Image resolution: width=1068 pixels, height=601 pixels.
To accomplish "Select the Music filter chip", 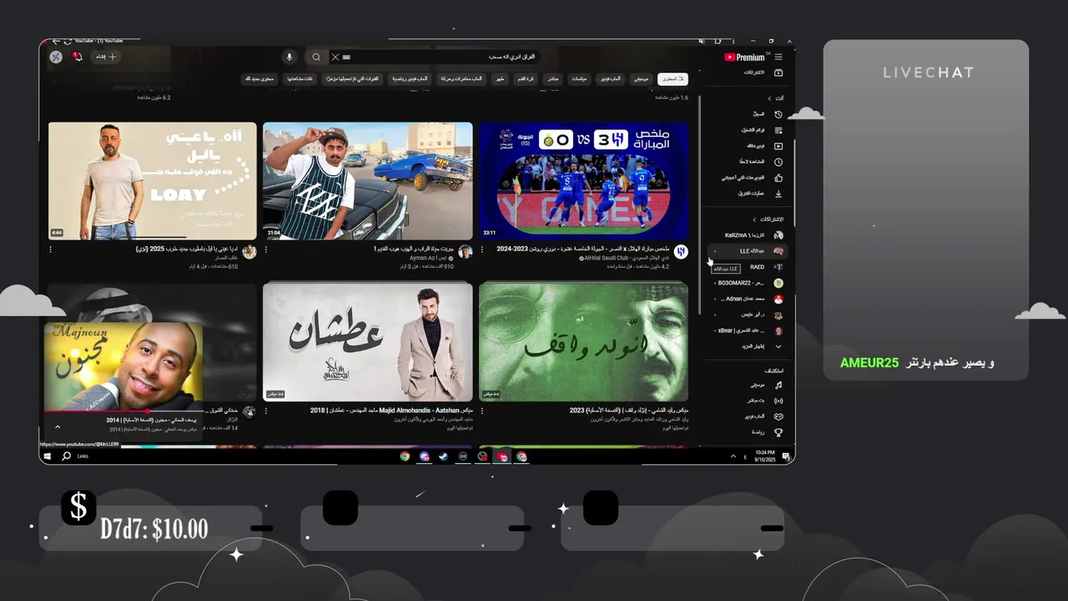I will (641, 78).
